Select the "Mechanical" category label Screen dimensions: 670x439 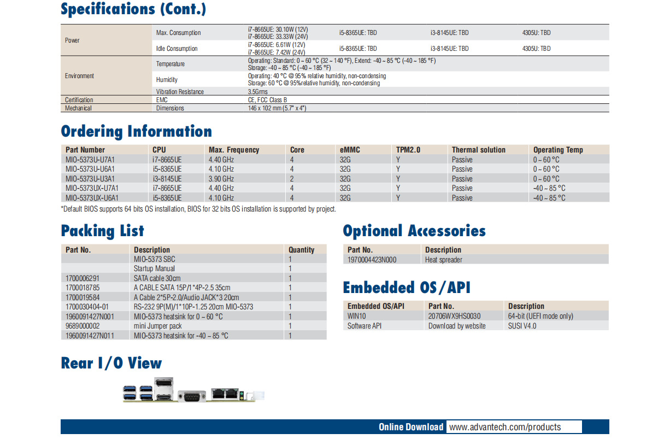(x=78, y=108)
